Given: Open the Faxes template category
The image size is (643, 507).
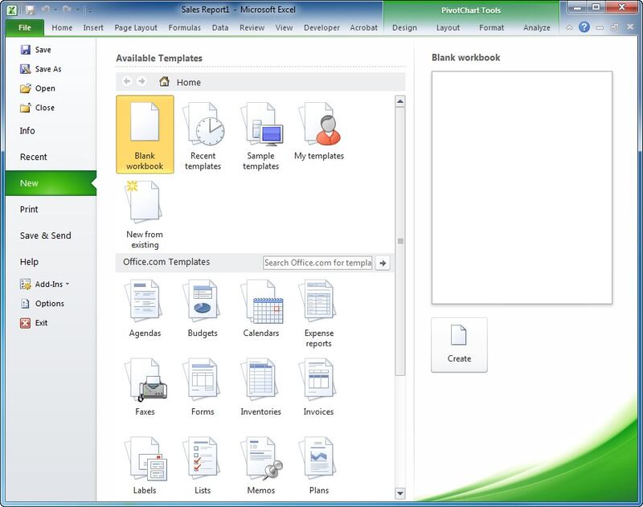Looking at the screenshot, I should (x=145, y=386).
